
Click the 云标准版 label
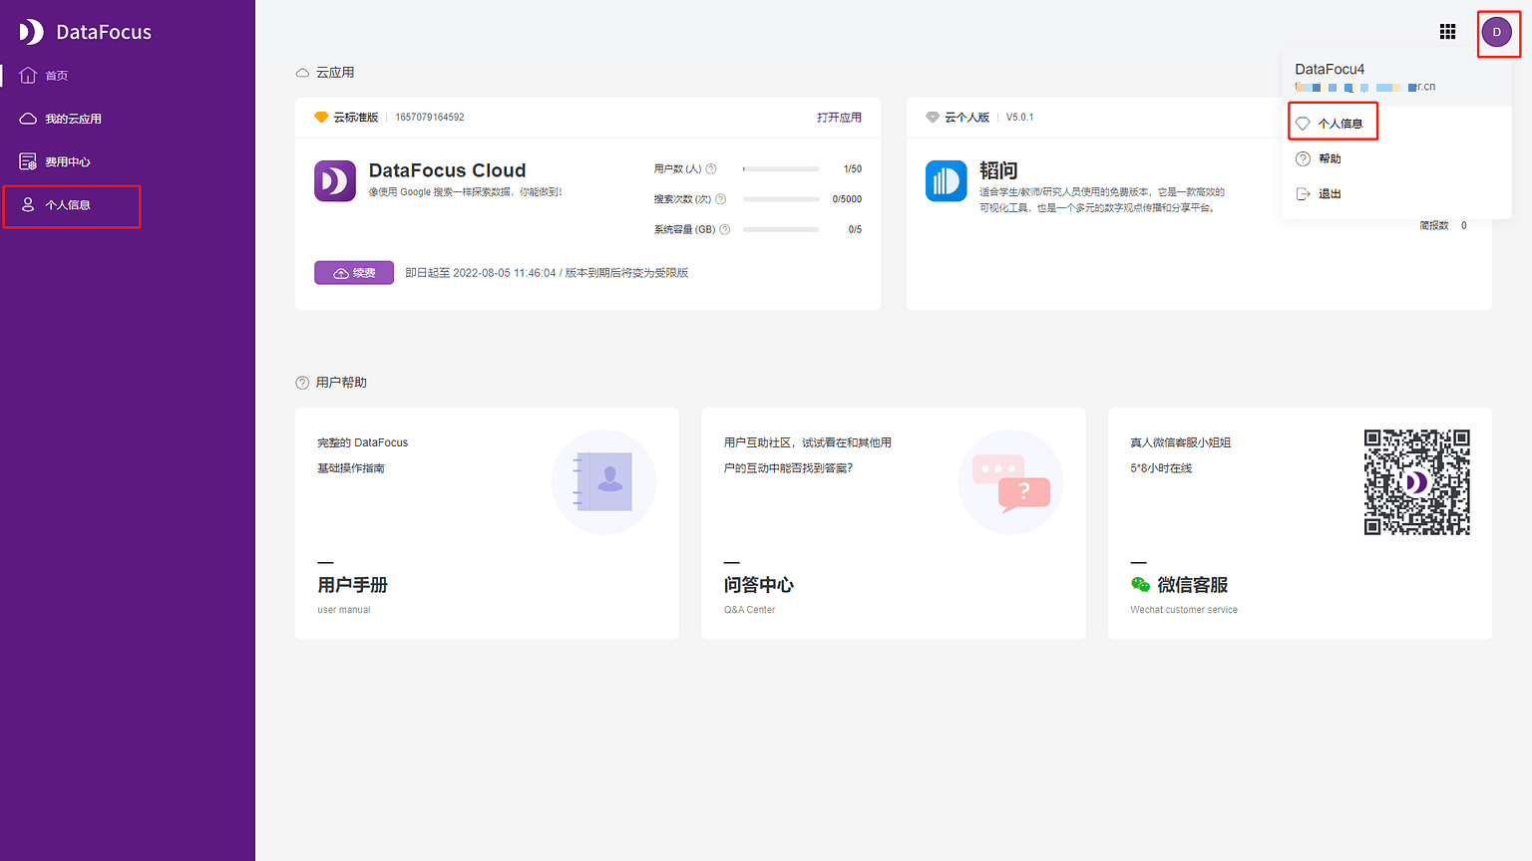click(x=356, y=118)
